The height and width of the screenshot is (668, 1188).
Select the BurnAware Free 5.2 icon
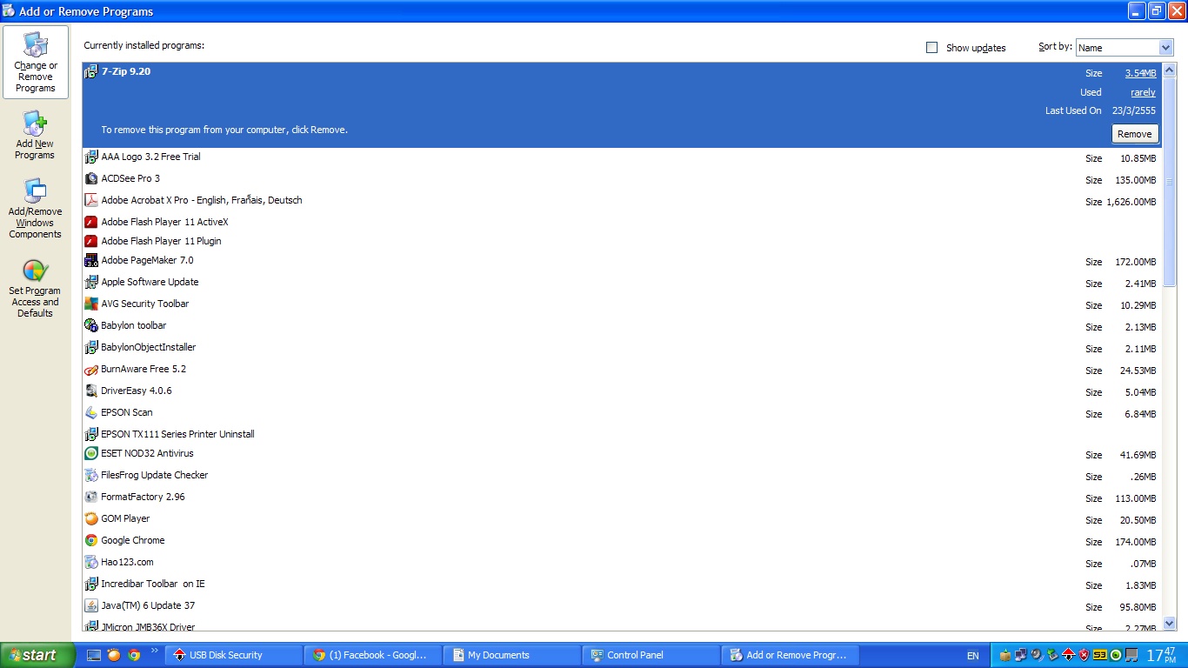pyautogui.click(x=91, y=370)
